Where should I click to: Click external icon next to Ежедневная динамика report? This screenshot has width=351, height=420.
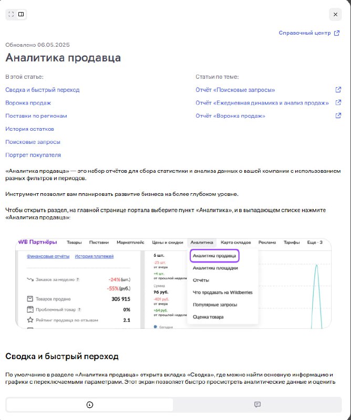[338, 102]
